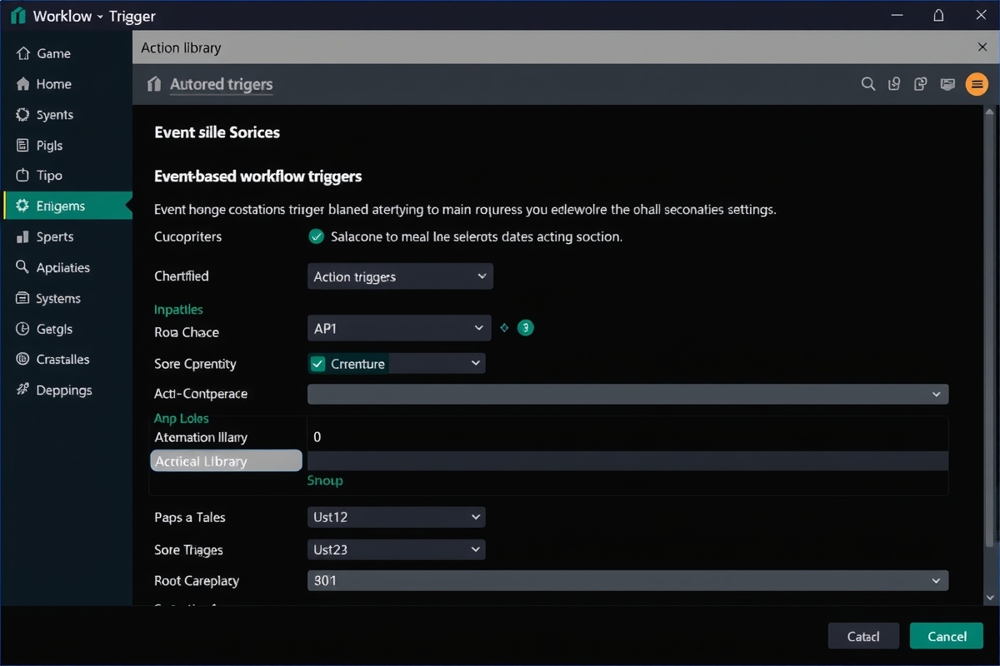Viewport: 1000px width, 666px height.
Task: Click the Systems sidebar icon
Action: 22,298
